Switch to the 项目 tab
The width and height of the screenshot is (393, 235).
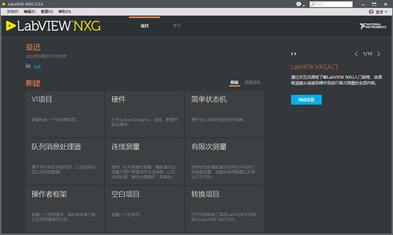(144, 25)
